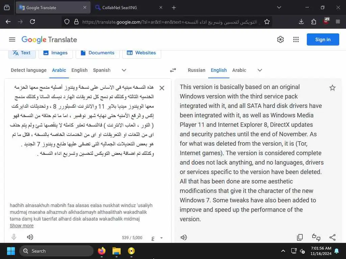Open the muted volume tray icon
346x259 pixels.
pos(302,251)
